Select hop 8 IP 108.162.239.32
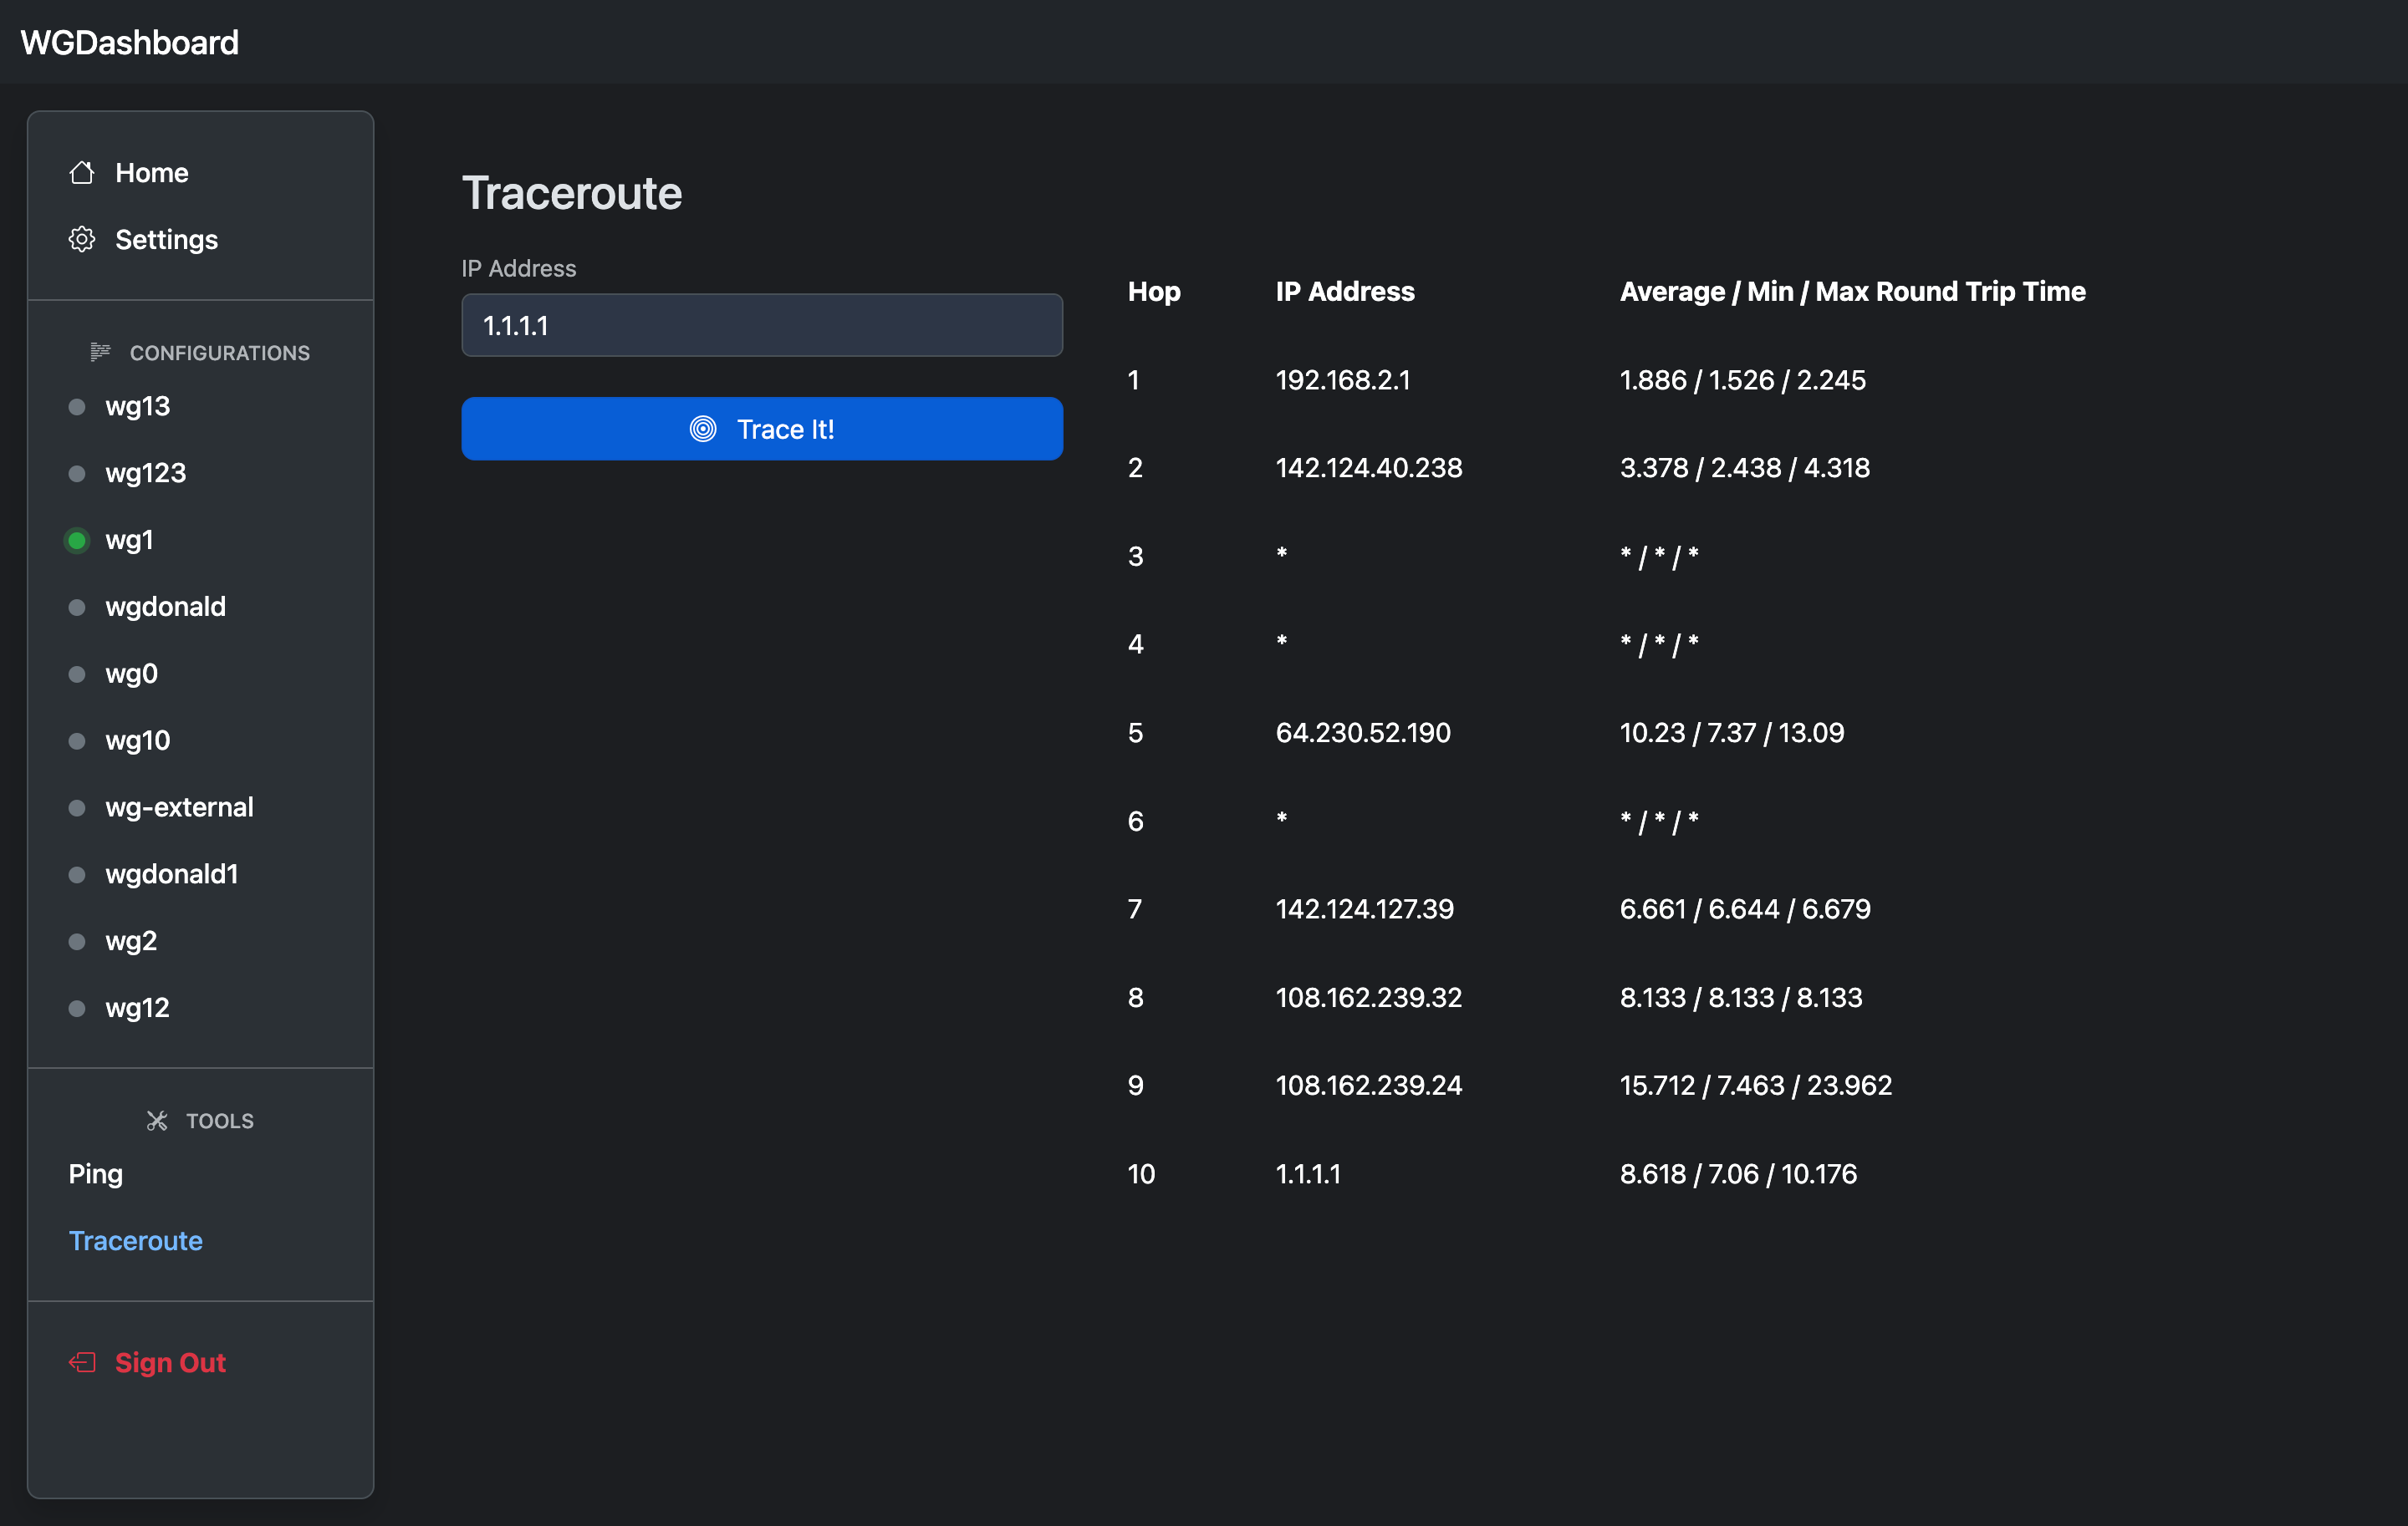Screen dimensions: 2408x1526 click(x=1369, y=997)
